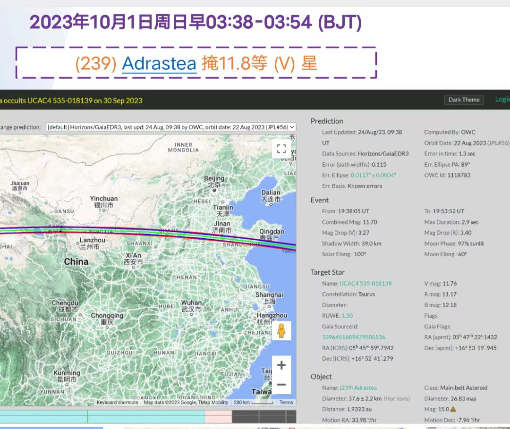Zoom in on the map
Image resolution: width=510 pixels, height=429 pixels.
coord(281,365)
